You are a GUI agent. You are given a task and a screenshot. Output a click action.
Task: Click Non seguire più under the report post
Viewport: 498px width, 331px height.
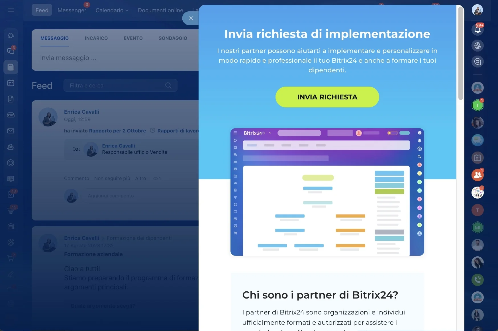point(112,178)
